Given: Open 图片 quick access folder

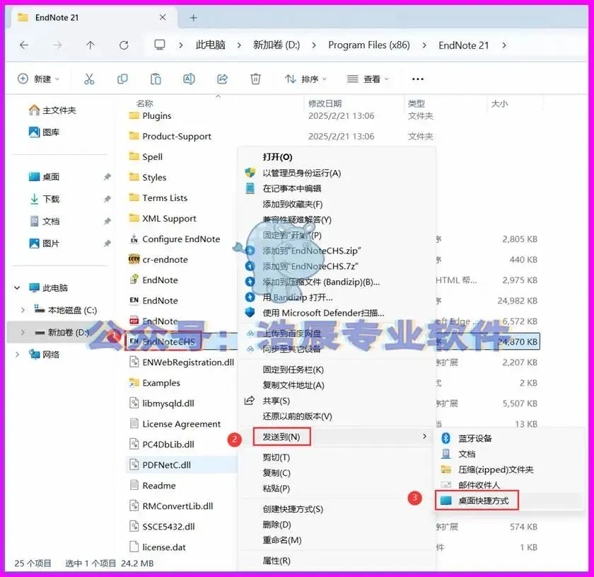Looking at the screenshot, I should coord(45,244).
